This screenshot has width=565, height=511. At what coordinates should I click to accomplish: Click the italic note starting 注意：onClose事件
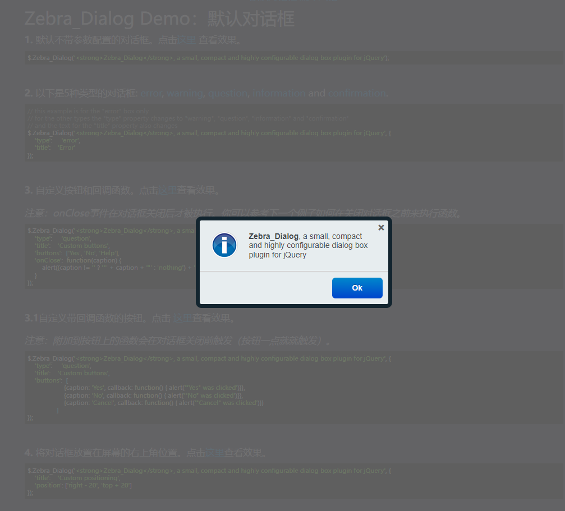[x=243, y=213]
